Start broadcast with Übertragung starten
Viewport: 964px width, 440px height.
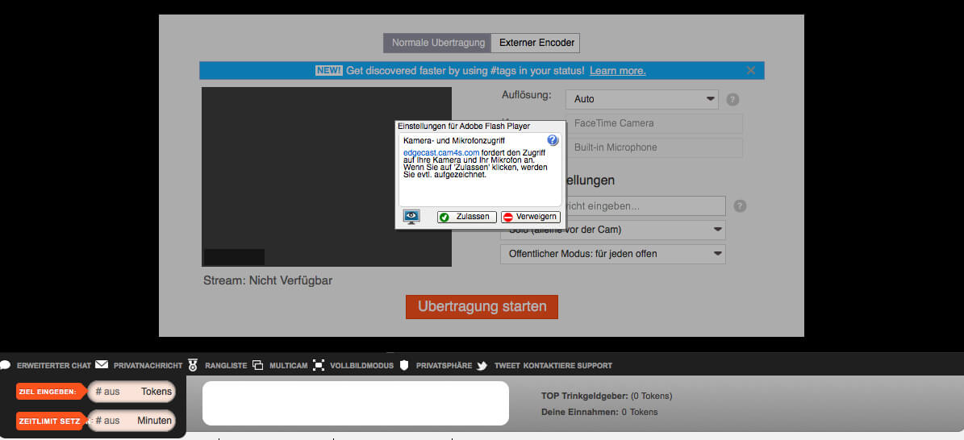click(x=482, y=307)
